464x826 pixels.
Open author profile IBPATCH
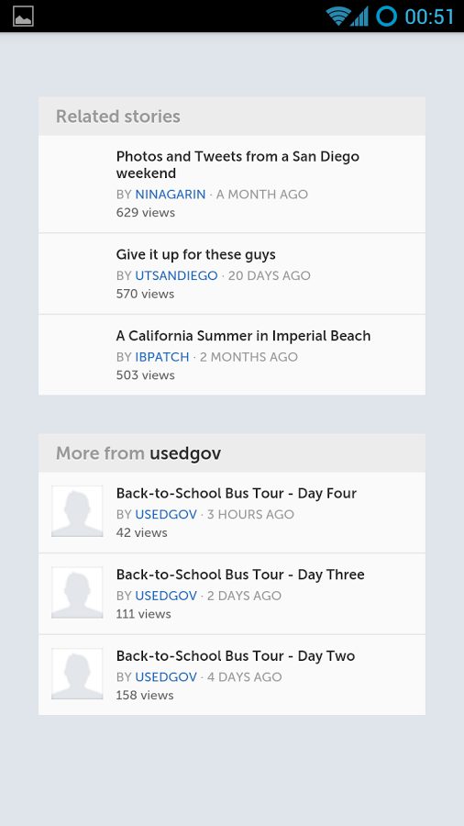pyautogui.click(x=162, y=357)
